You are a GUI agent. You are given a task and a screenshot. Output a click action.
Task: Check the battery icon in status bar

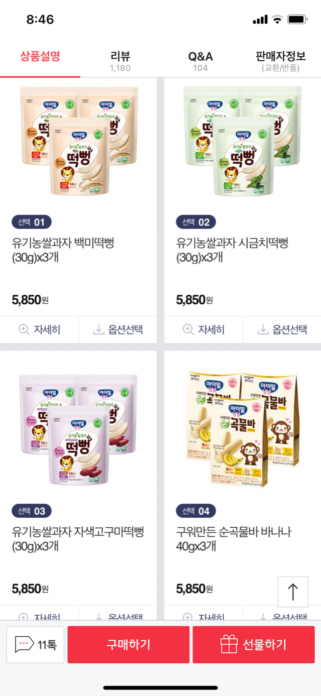[297, 20]
